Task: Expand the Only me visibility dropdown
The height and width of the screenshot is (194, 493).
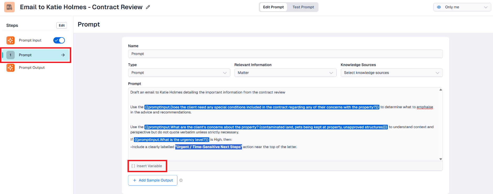Action: click(462, 7)
